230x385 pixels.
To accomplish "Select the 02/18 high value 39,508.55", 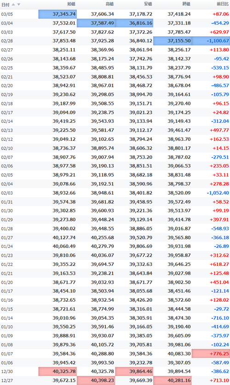I will [103, 103].
